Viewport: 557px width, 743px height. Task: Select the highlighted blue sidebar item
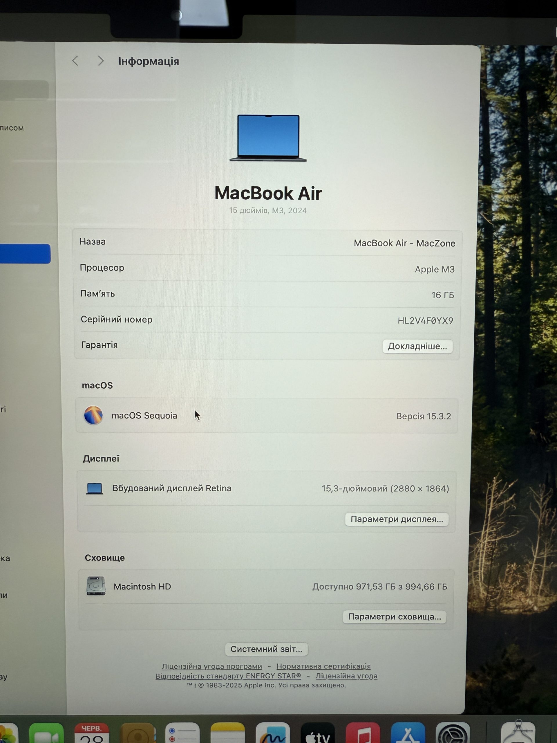pos(25,254)
